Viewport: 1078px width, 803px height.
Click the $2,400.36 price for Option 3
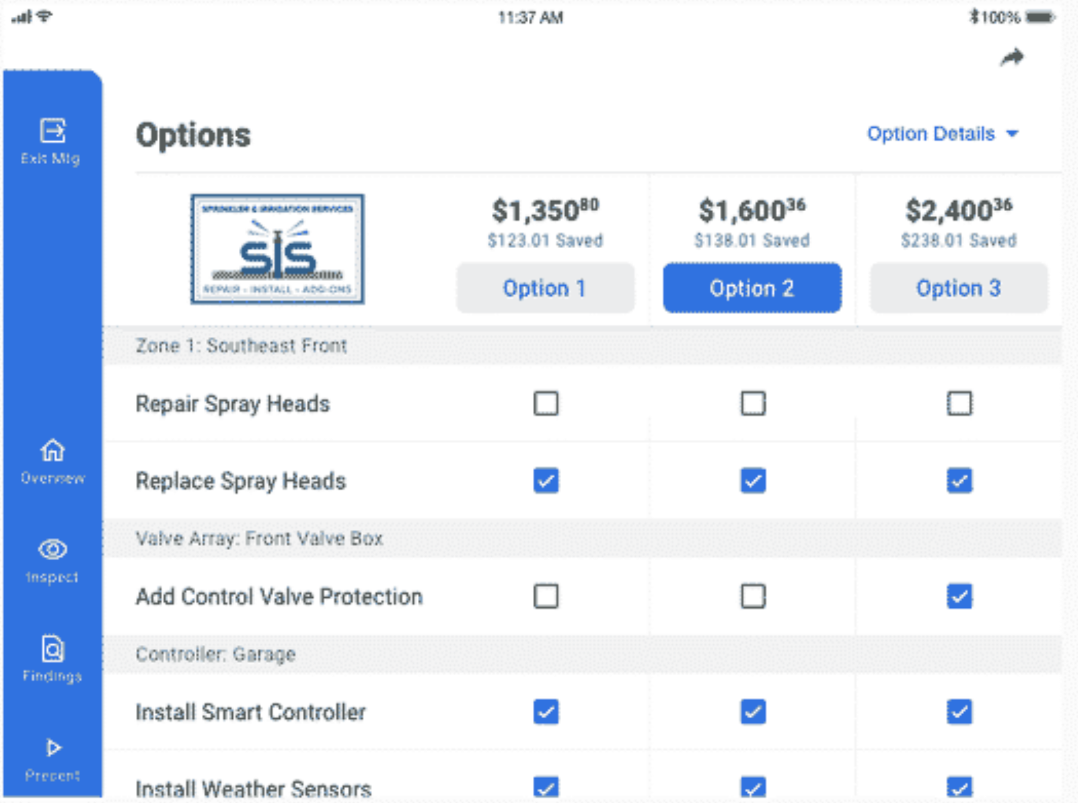[x=958, y=211]
